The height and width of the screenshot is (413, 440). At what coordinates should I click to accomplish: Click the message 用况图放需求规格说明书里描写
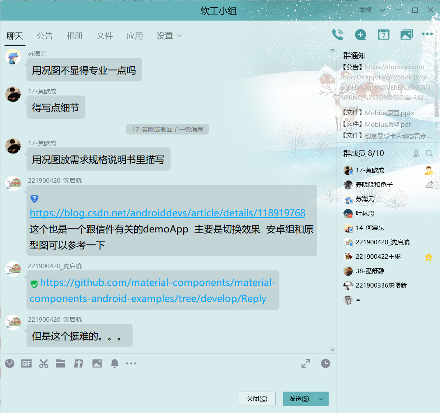(x=99, y=159)
